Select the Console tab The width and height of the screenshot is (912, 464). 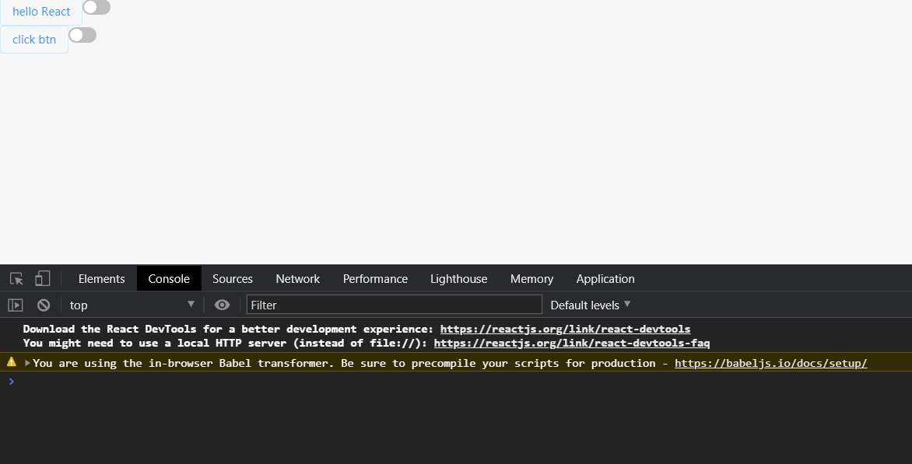point(169,279)
